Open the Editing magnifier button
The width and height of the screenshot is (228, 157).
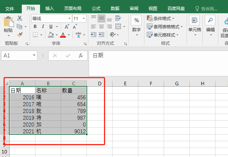click(210, 20)
